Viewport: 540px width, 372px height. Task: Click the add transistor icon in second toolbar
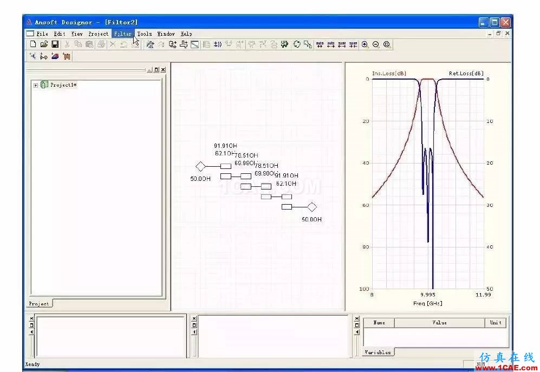pos(32,56)
